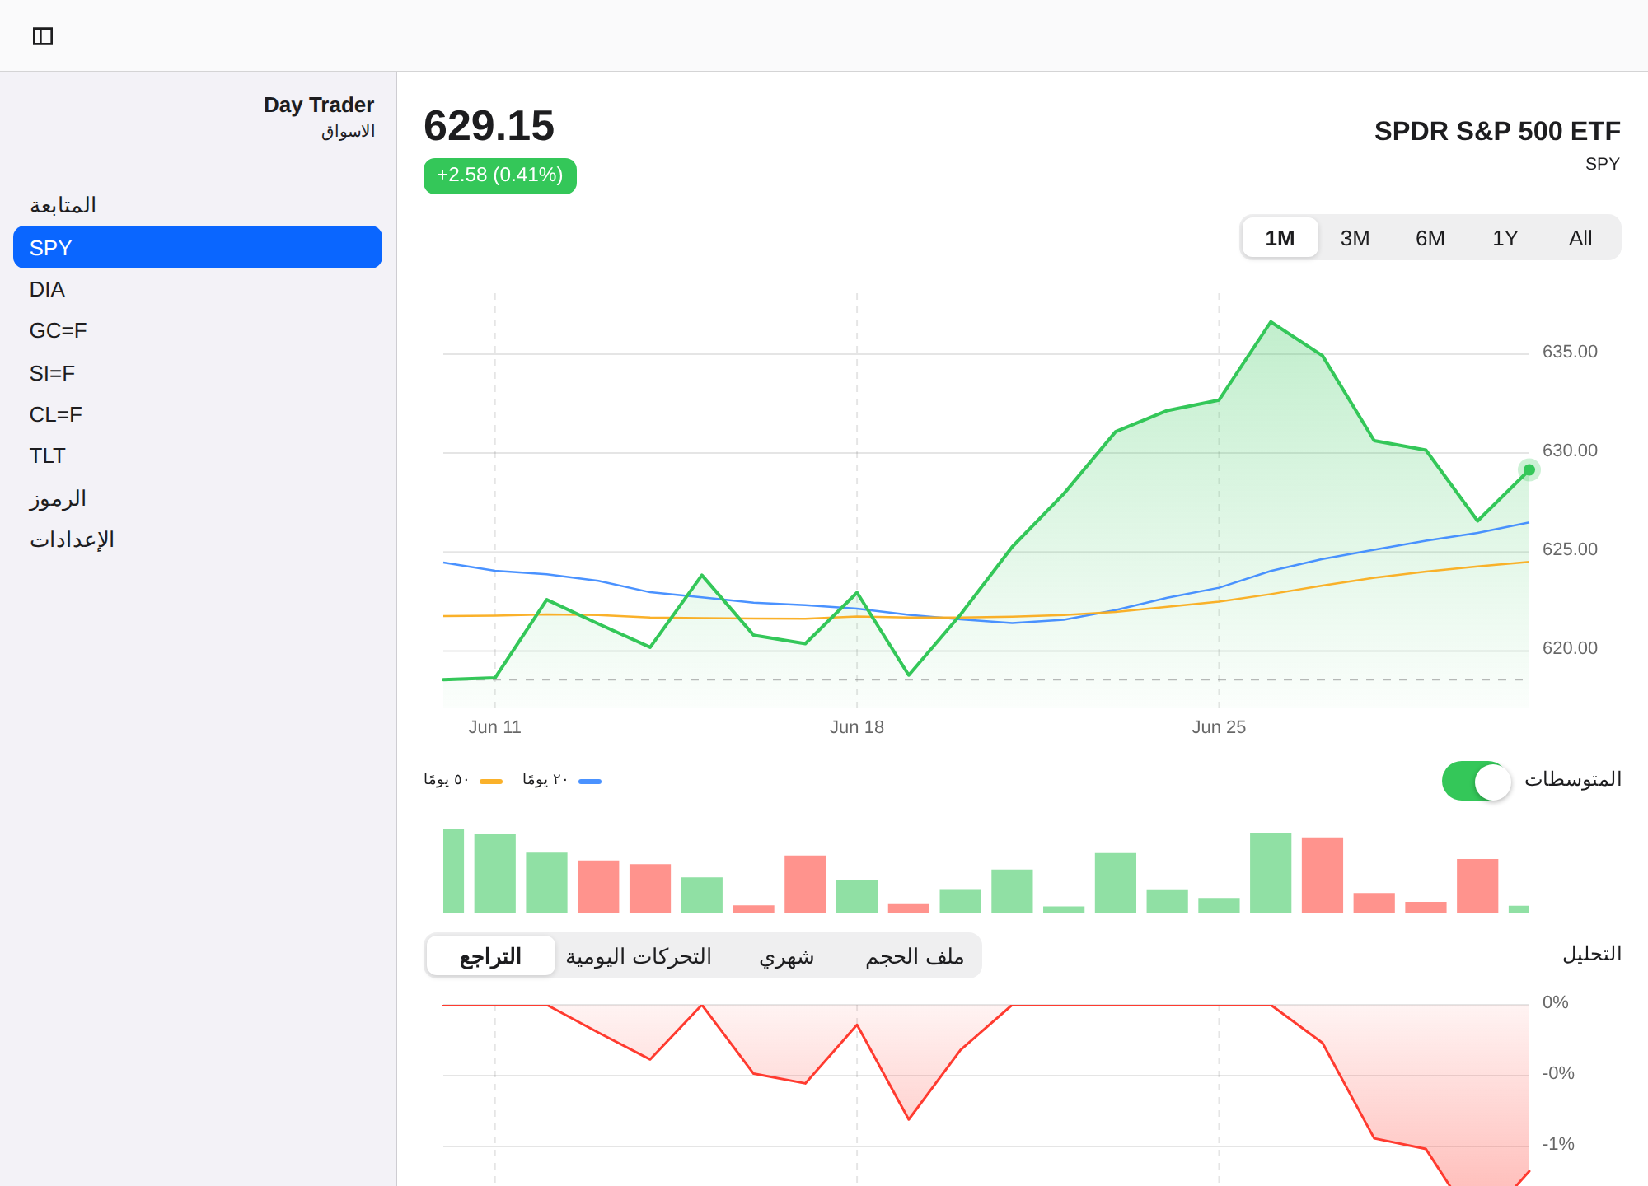Screen dimensions: 1648x1186
Task: Click the 629.15 price value
Action: click(489, 126)
